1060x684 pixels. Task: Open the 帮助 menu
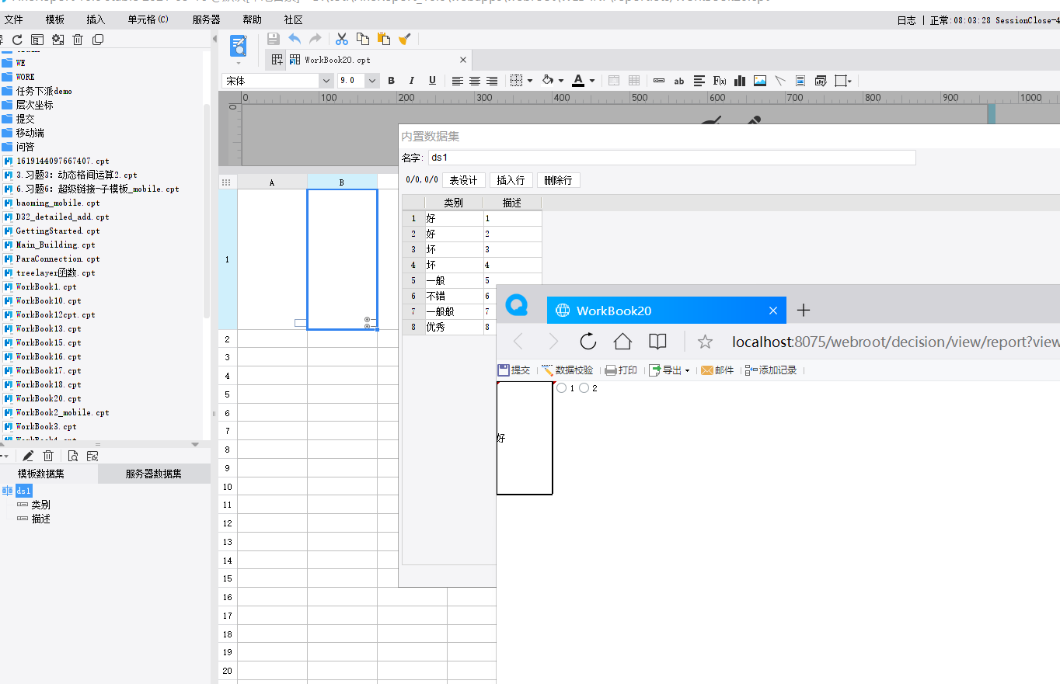(x=253, y=20)
